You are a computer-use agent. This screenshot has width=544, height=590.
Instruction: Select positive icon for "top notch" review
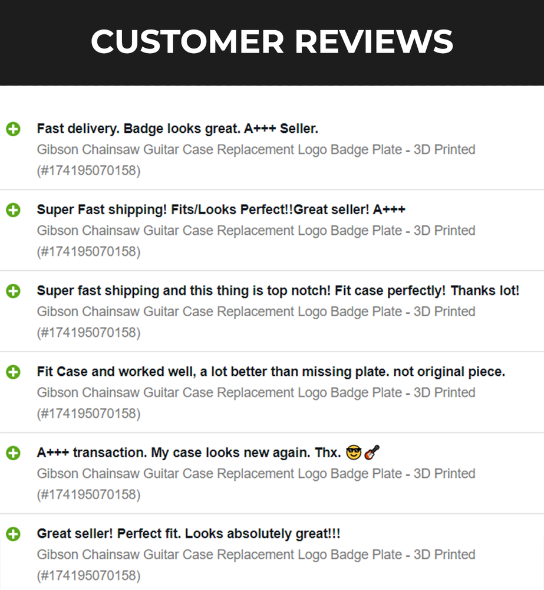tap(13, 291)
